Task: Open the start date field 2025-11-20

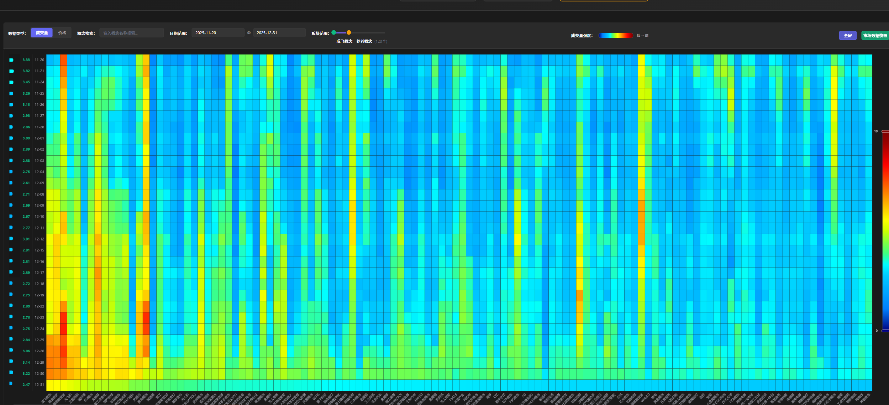Action: [x=217, y=33]
